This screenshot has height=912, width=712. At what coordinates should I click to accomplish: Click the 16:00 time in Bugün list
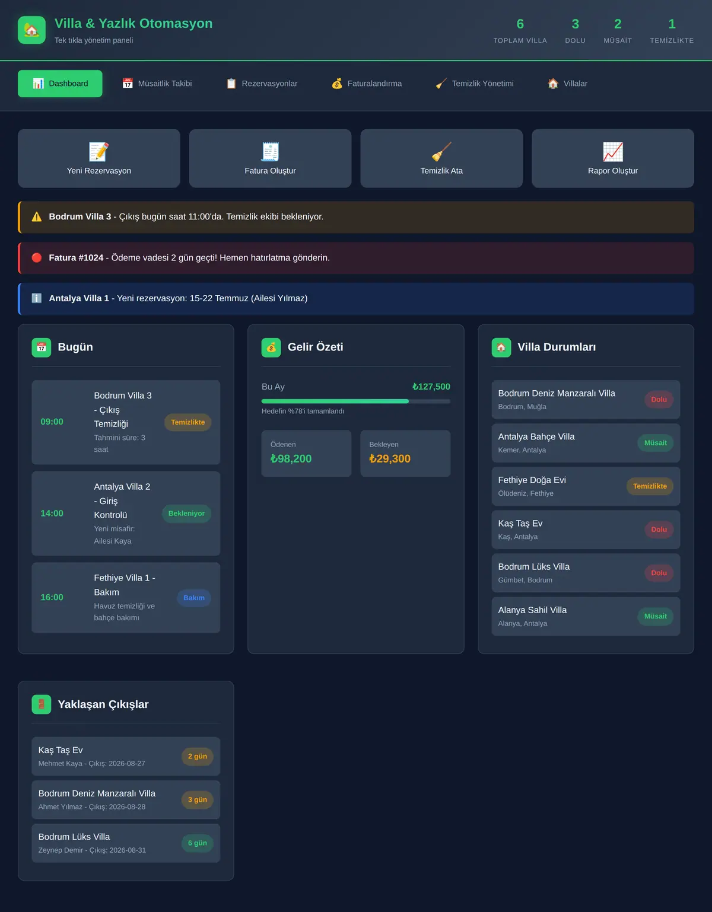[x=52, y=597]
